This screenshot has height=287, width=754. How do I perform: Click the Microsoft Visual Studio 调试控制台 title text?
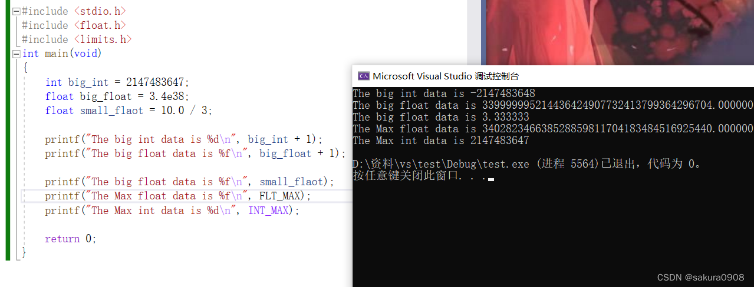(446, 76)
